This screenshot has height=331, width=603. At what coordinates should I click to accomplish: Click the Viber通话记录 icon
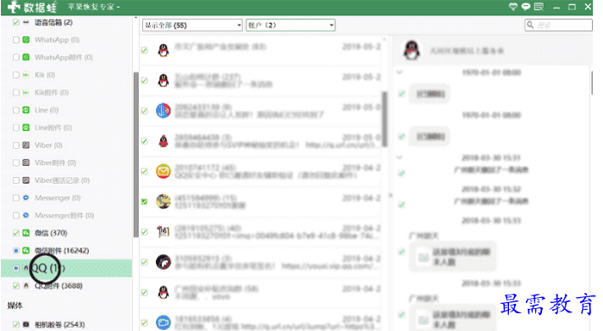pyautogui.click(x=25, y=180)
